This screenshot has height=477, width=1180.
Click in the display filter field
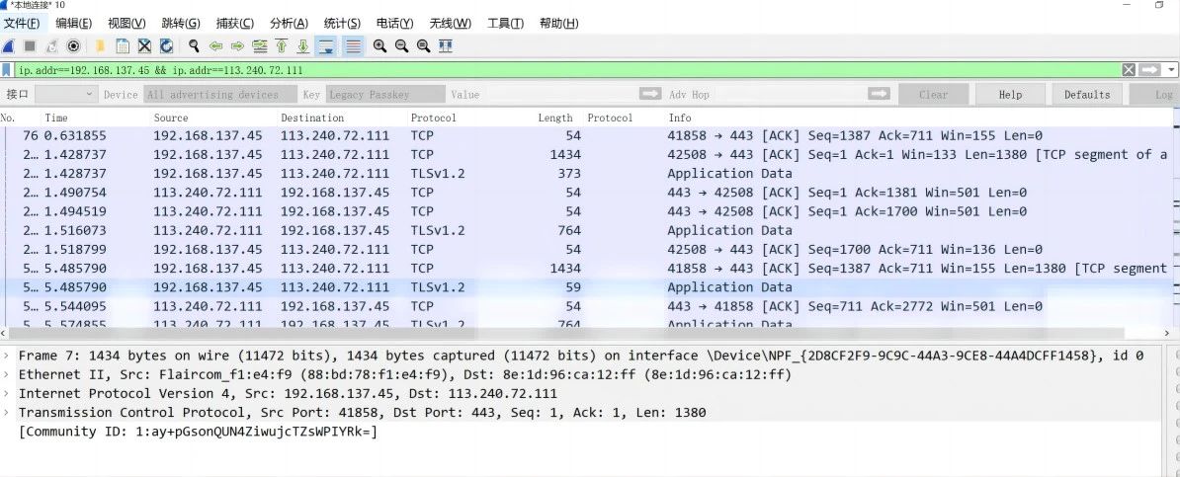pos(564,70)
